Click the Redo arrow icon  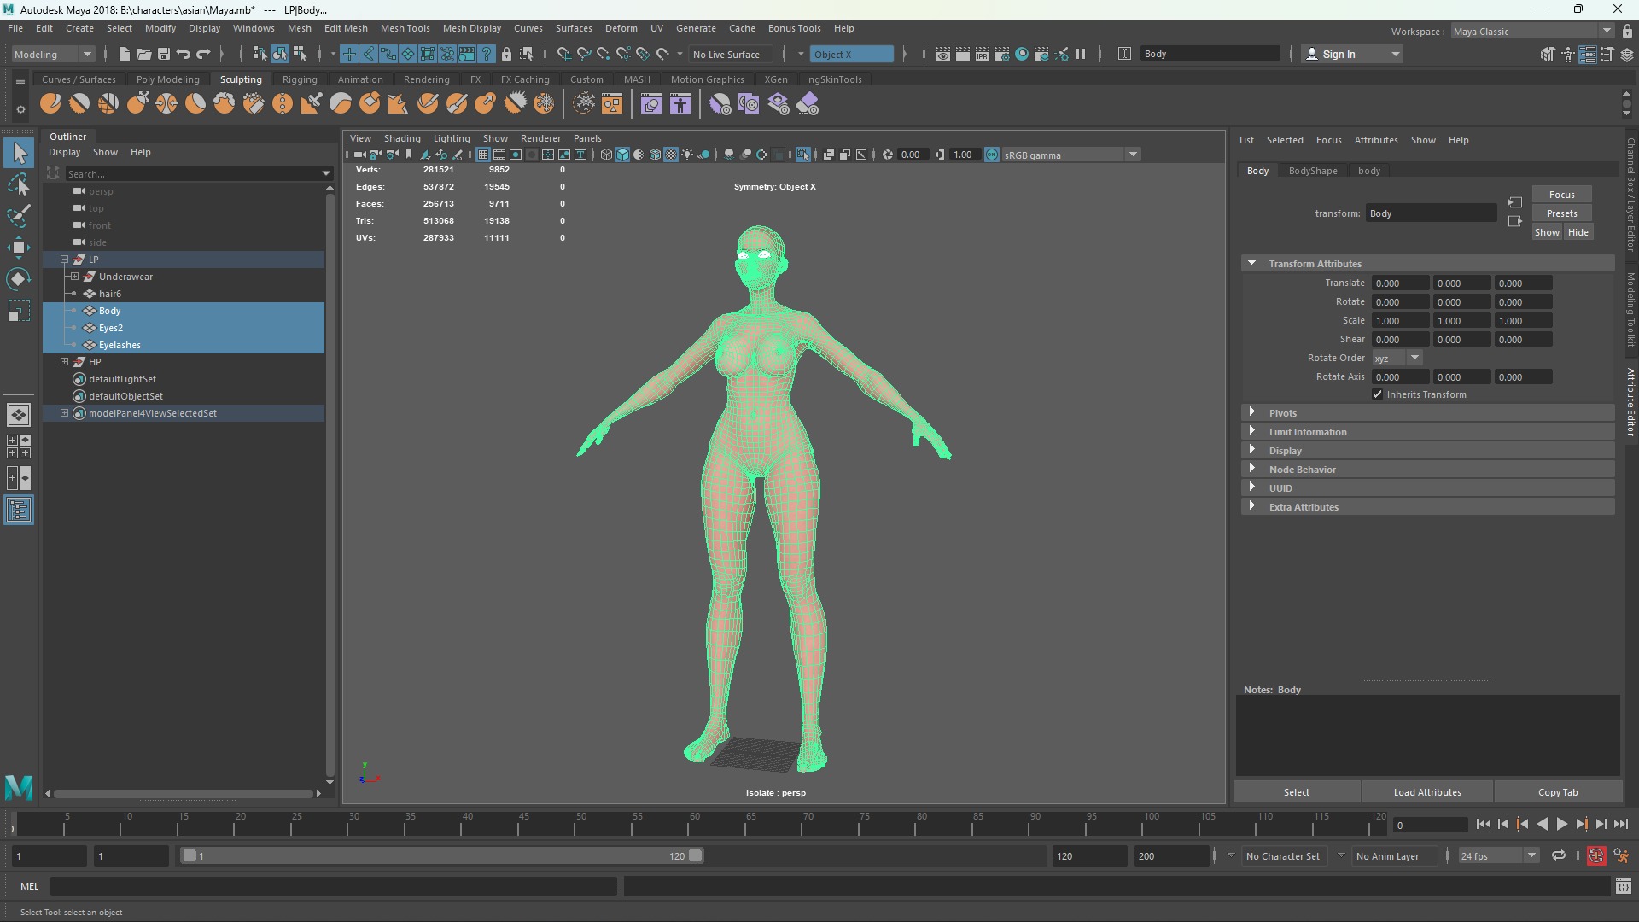(x=203, y=54)
